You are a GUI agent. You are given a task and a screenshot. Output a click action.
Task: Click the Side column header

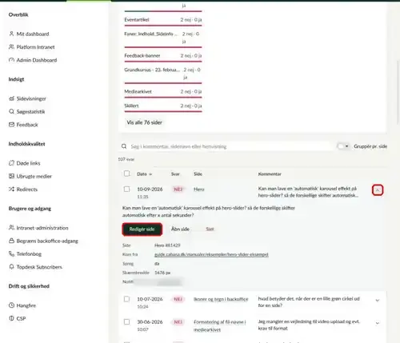[x=198, y=174]
